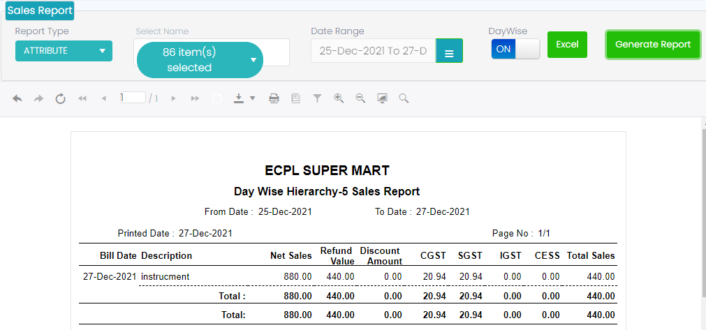The height and width of the screenshot is (330, 706).
Task: Open the date range picker menu button
Action: (x=449, y=52)
